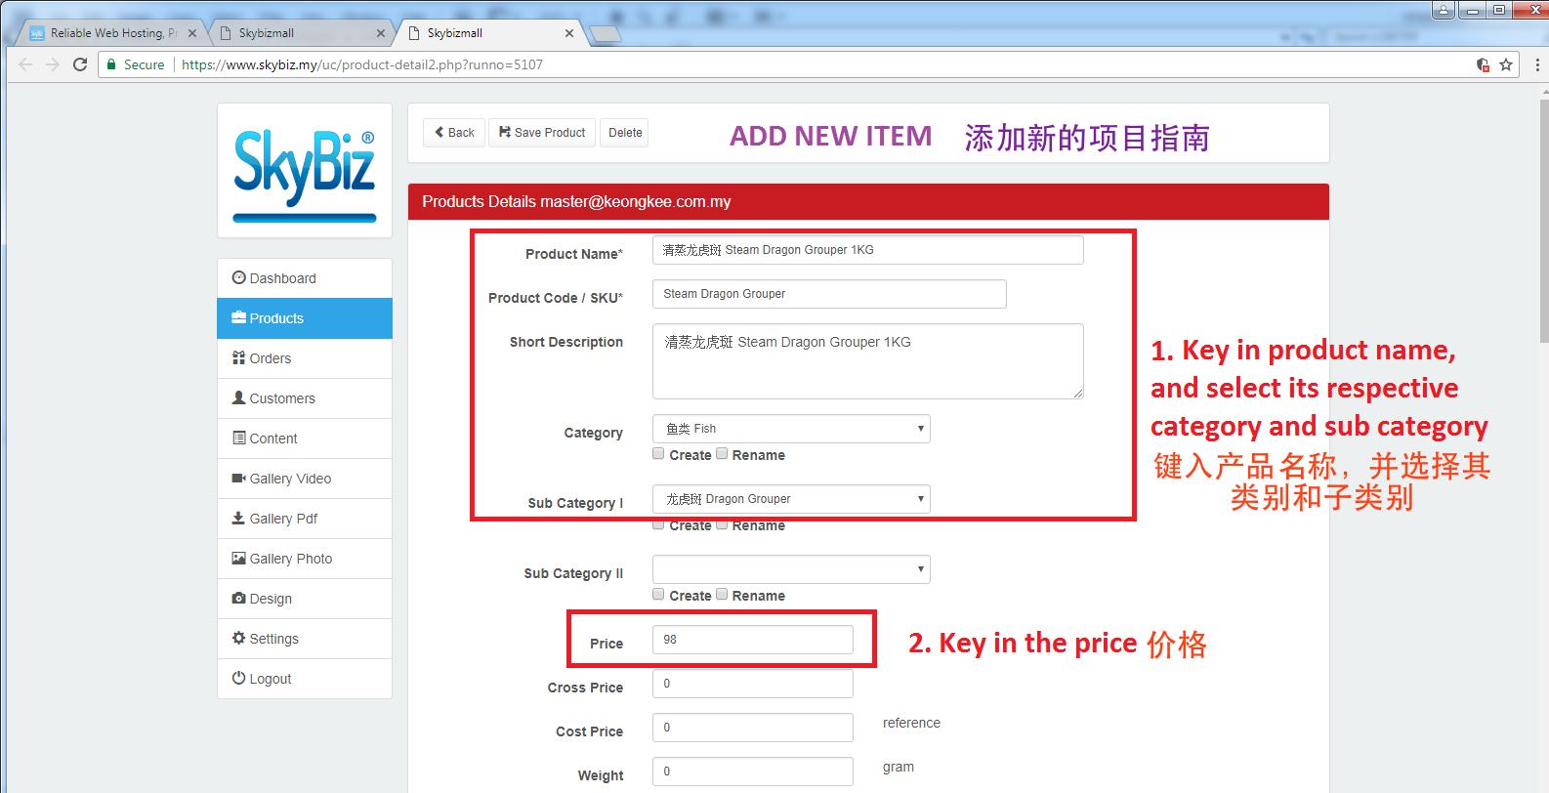Click the Products briefcase icon
This screenshot has height=793, width=1549.
click(x=238, y=317)
